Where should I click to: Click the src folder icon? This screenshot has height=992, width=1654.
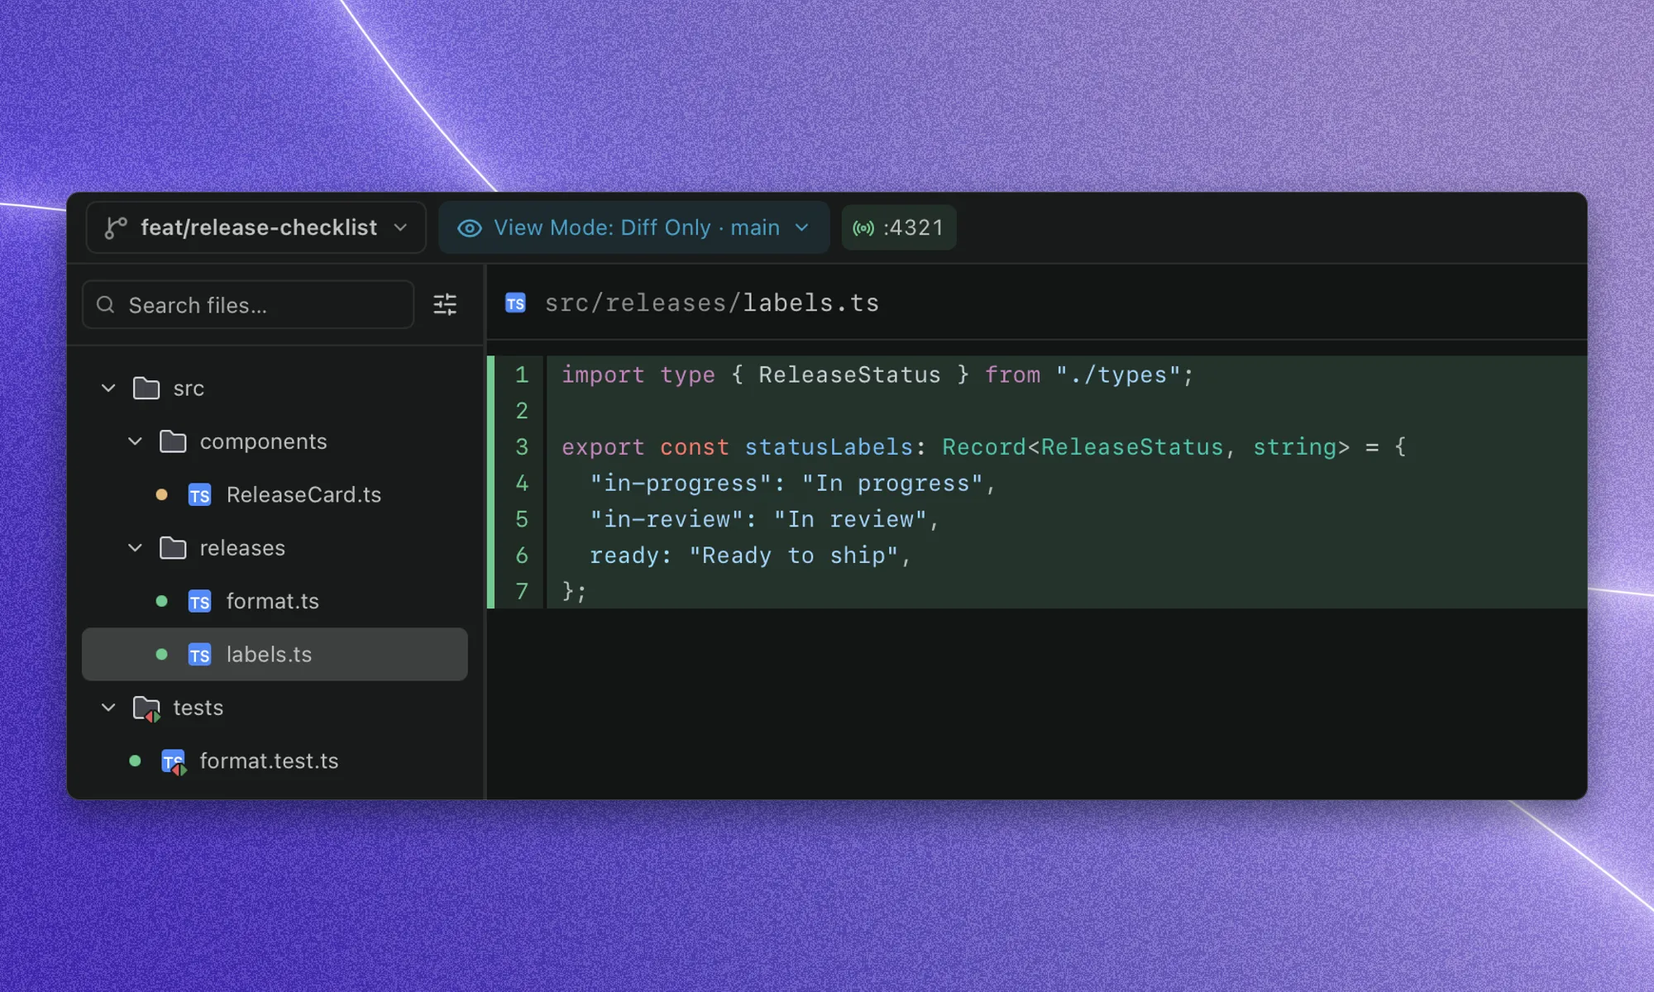pyautogui.click(x=146, y=388)
